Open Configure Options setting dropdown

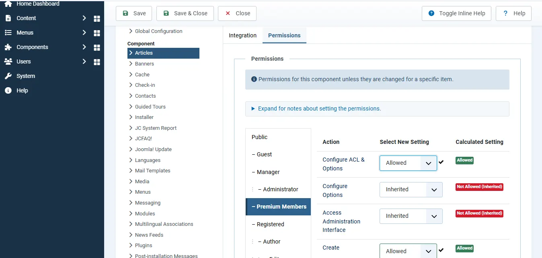[411, 189]
